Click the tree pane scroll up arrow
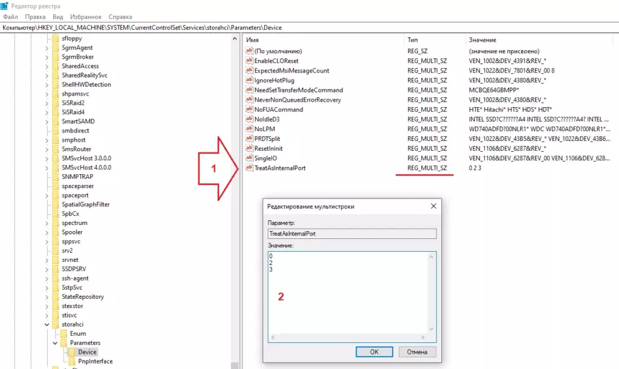 pos(235,39)
